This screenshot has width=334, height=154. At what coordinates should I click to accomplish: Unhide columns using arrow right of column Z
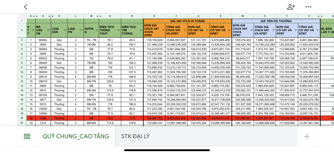coord(319,16)
